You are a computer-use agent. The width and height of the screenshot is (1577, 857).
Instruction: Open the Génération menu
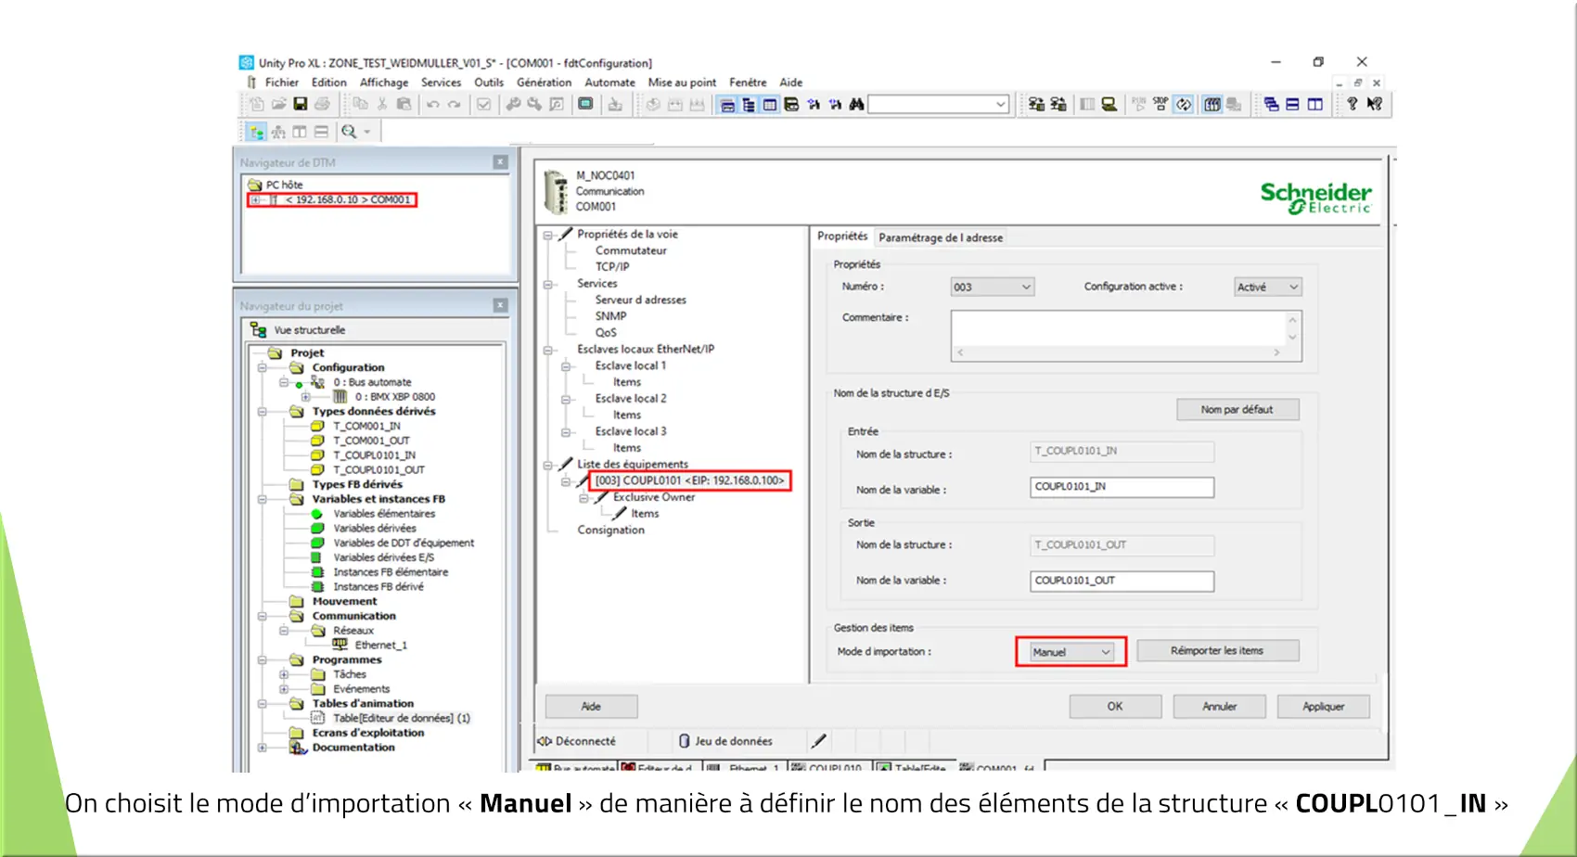[x=544, y=83]
